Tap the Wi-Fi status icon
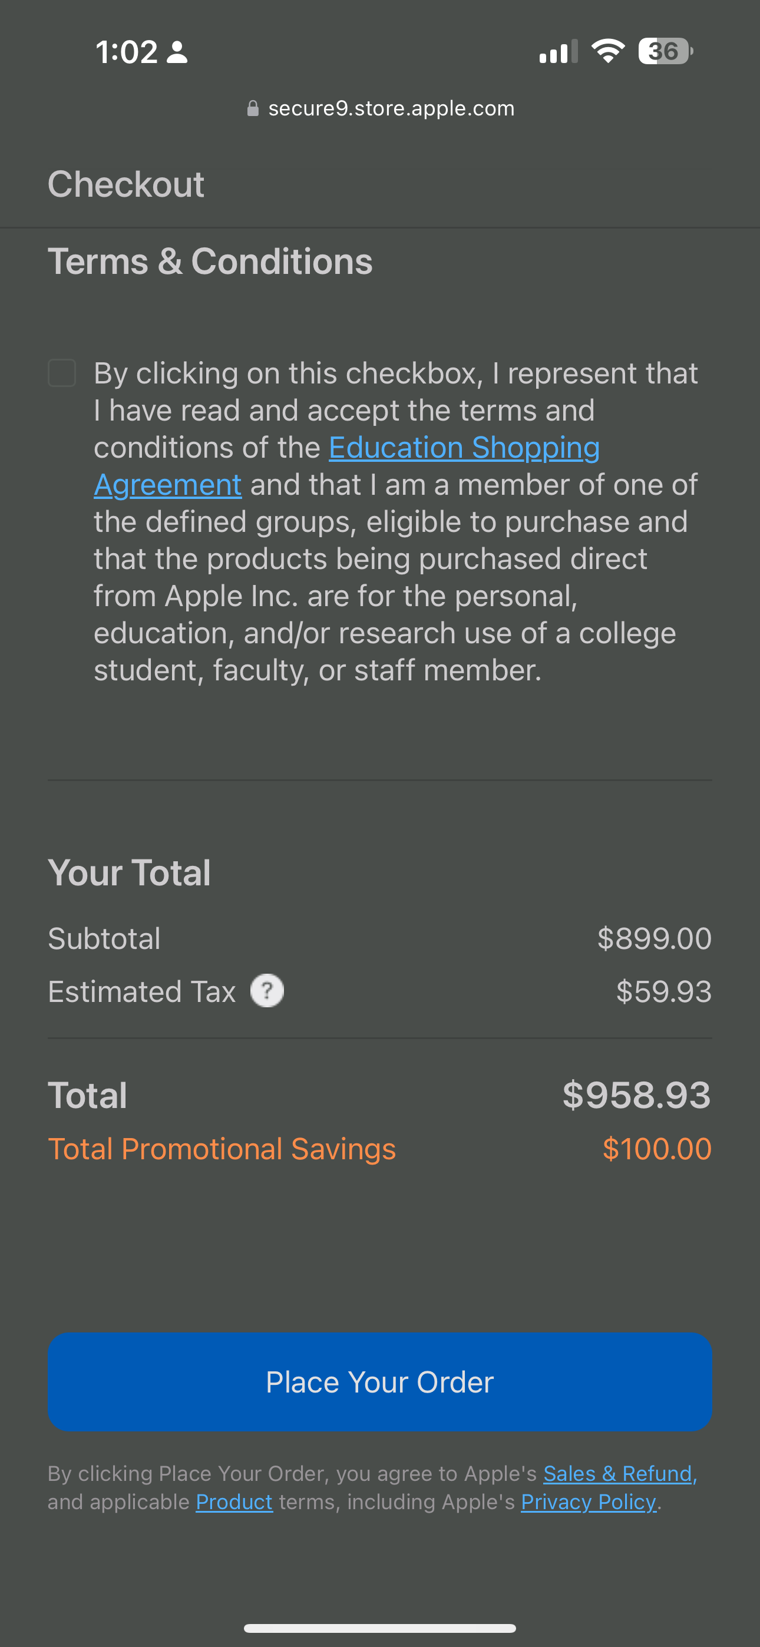Screen dimensions: 760x1647 click(x=607, y=51)
